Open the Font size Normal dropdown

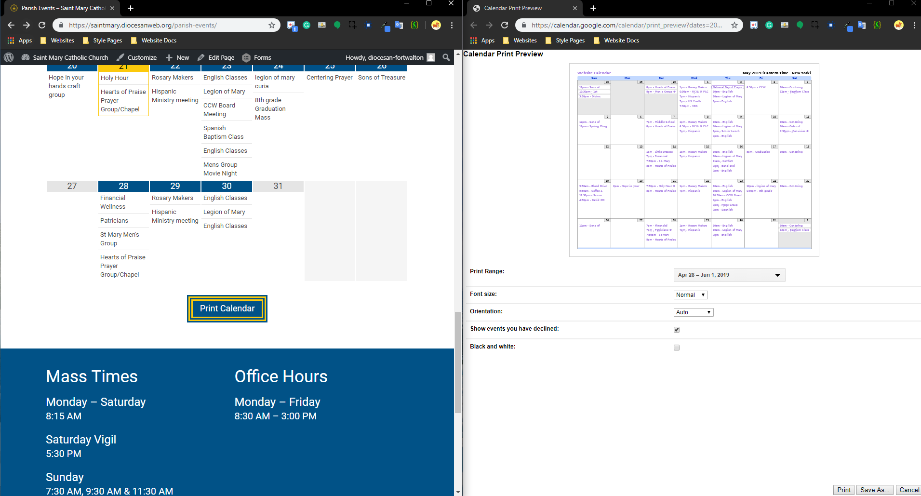tap(690, 295)
